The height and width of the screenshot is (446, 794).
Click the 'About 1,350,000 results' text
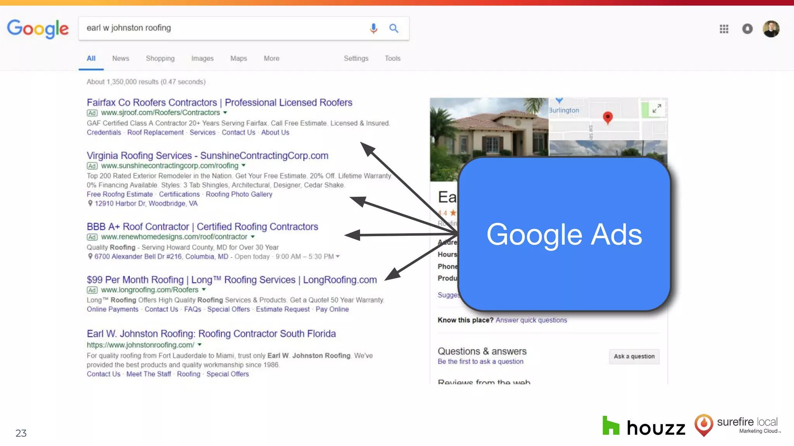point(146,82)
